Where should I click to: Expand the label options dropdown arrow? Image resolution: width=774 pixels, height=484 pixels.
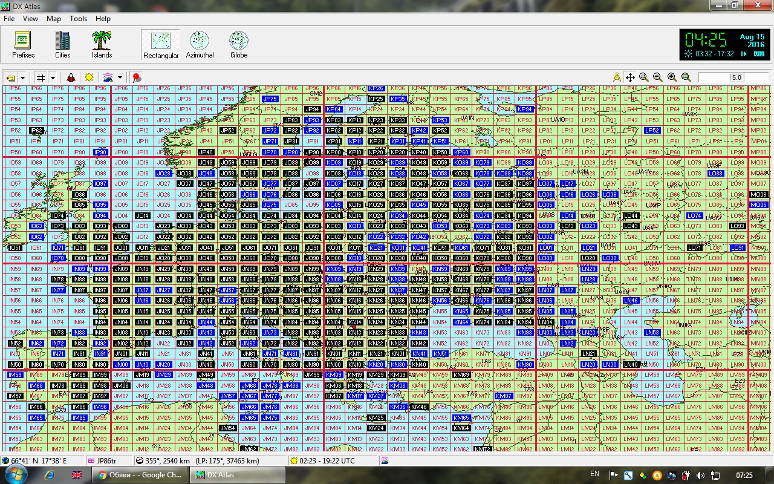[x=23, y=77]
